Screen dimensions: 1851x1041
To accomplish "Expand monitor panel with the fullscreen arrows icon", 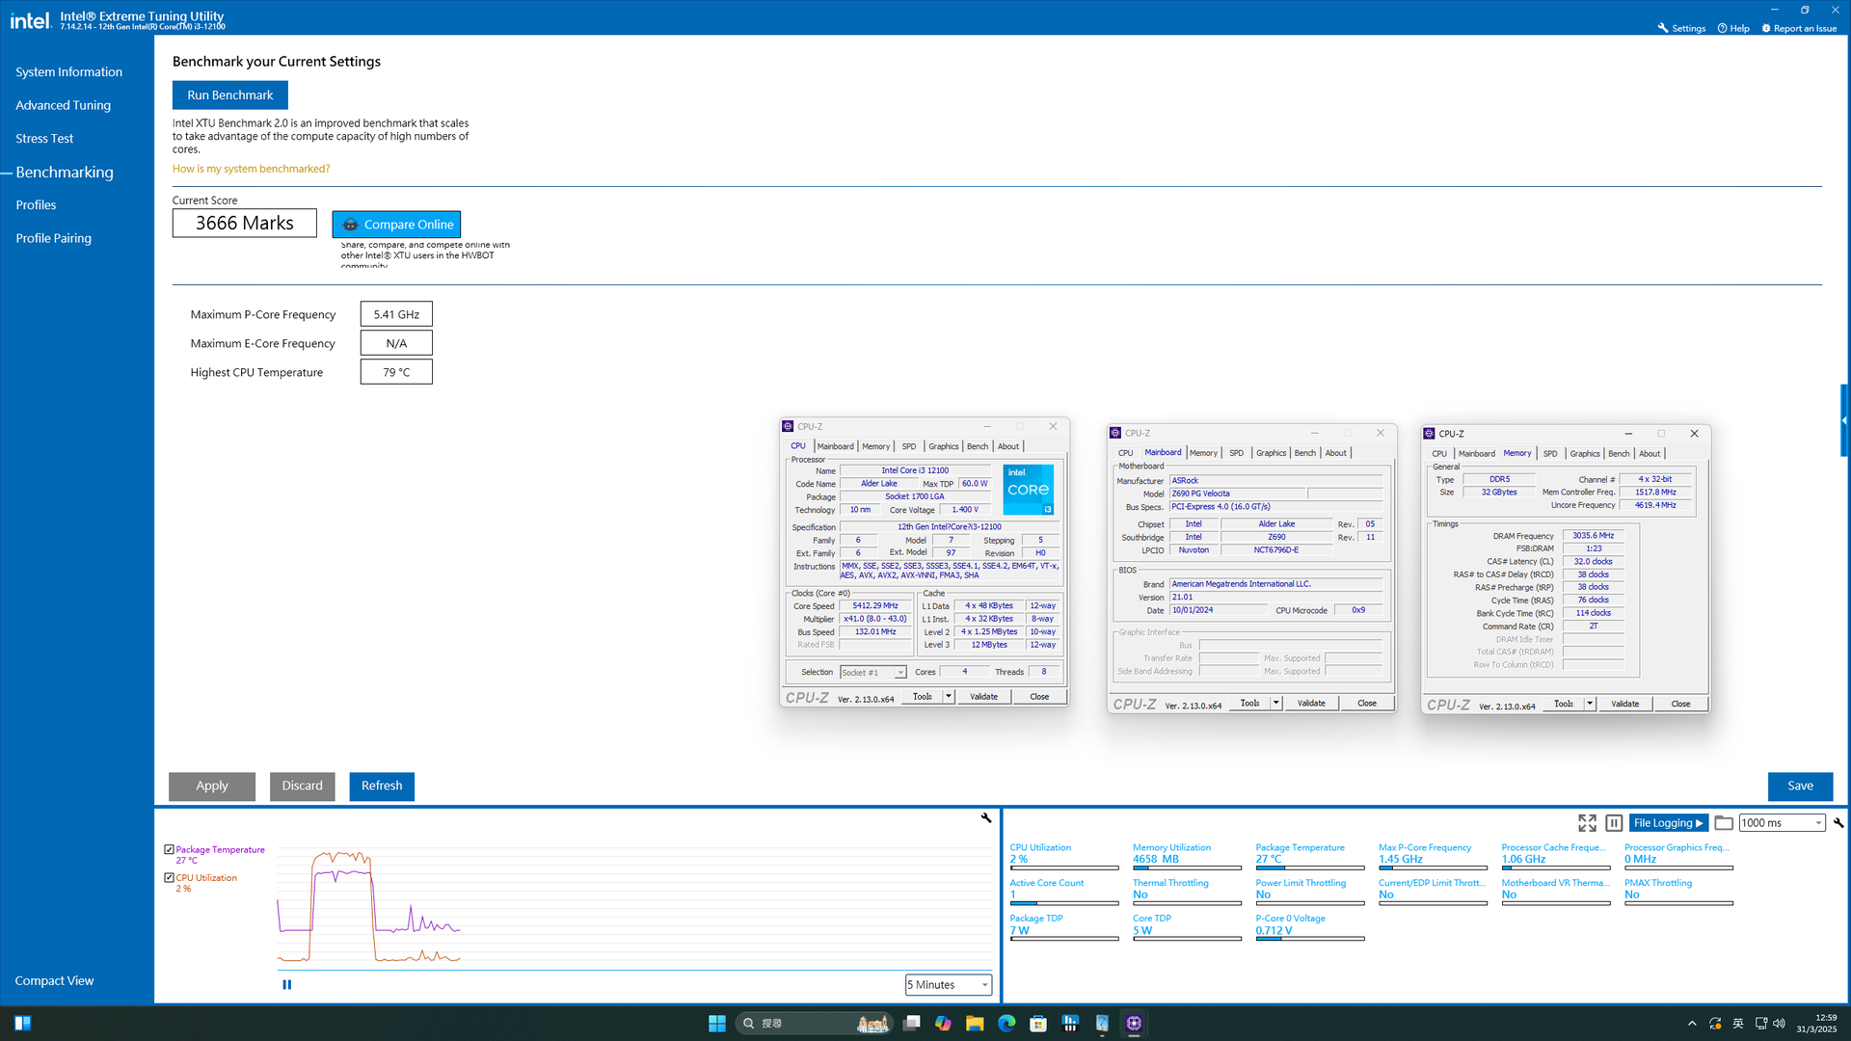I will (x=1587, y=823).
